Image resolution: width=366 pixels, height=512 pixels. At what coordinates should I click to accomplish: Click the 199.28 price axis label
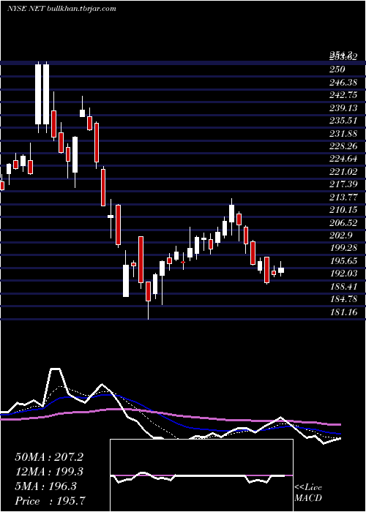tap(343, 248)
